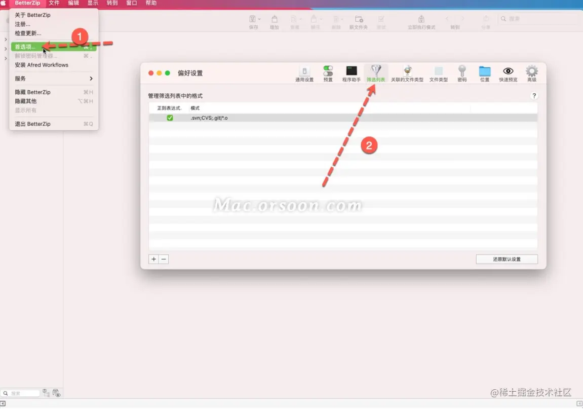Select the .svn;CVS;.git|*.o pattern row

pyautogui.click(x=343, y=118)
